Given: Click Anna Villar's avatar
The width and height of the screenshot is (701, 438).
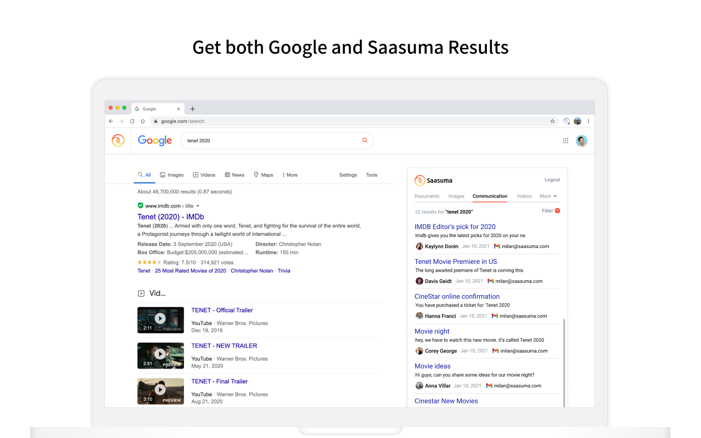Looking at the screenshot, I should coord(420,385).
